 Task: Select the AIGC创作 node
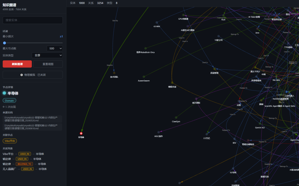coord(158,132)
